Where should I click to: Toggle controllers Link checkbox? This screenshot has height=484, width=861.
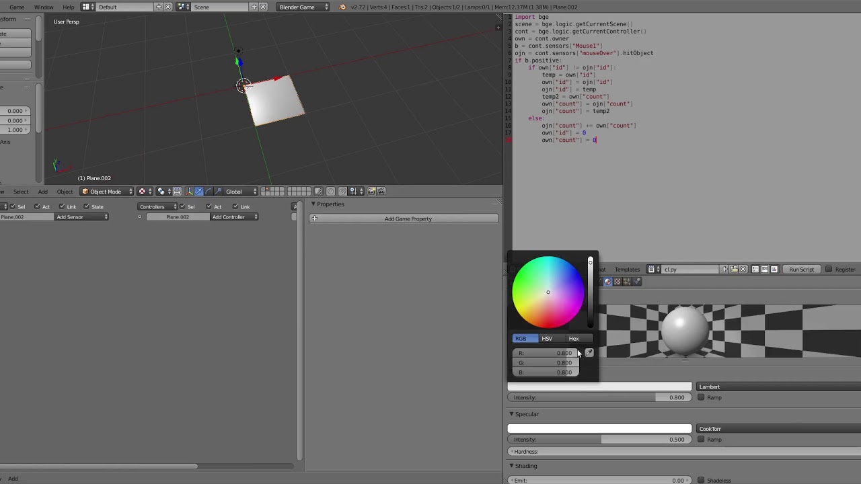235,206
